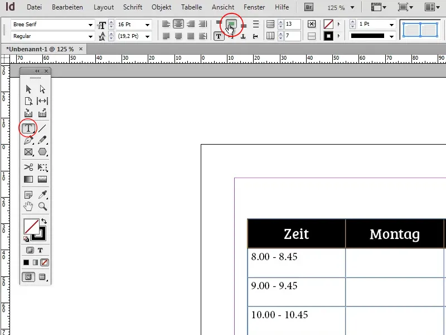
Task: Open the arrange documents dropdown
Action: [x=432, y=7]
